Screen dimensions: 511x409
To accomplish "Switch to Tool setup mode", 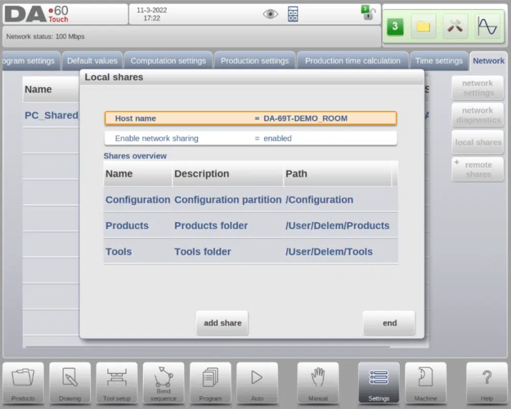I will click(117, 383).
